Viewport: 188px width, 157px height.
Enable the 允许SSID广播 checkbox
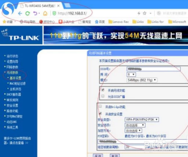pyautogui.click(x=103, y=96)
